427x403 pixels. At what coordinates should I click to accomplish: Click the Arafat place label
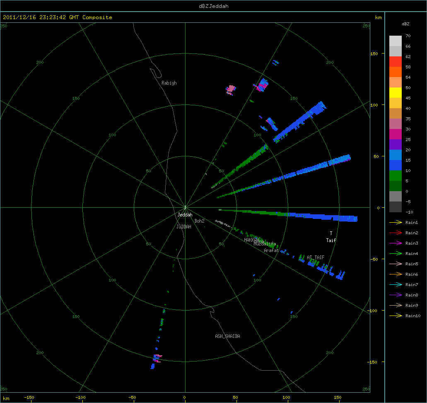click(271, 250)
